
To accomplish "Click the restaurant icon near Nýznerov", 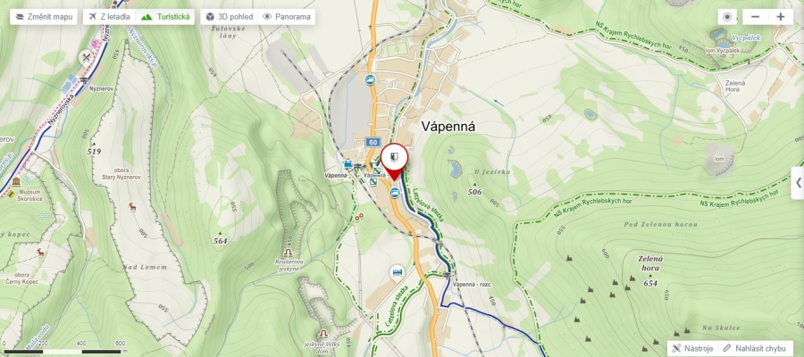I will [86, 58].
